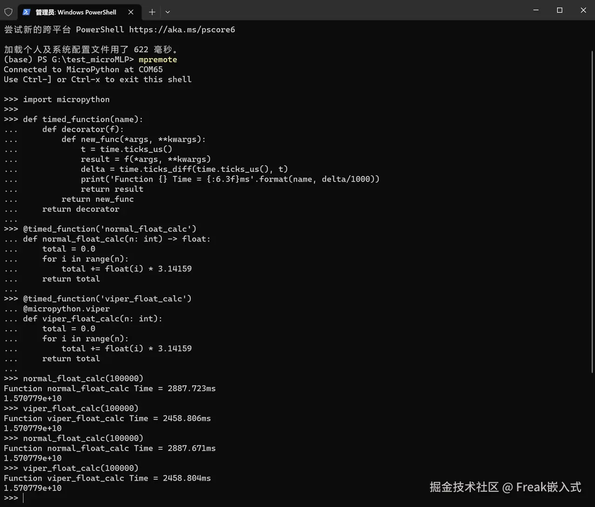Click the "return decorator" line

[x=81, y=209]
